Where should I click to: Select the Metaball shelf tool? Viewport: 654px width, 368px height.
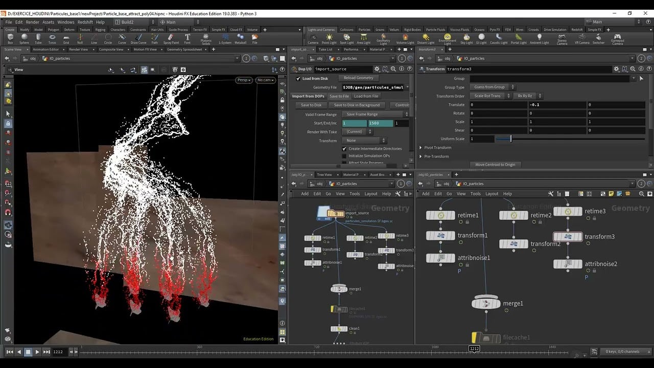(241, 38)
